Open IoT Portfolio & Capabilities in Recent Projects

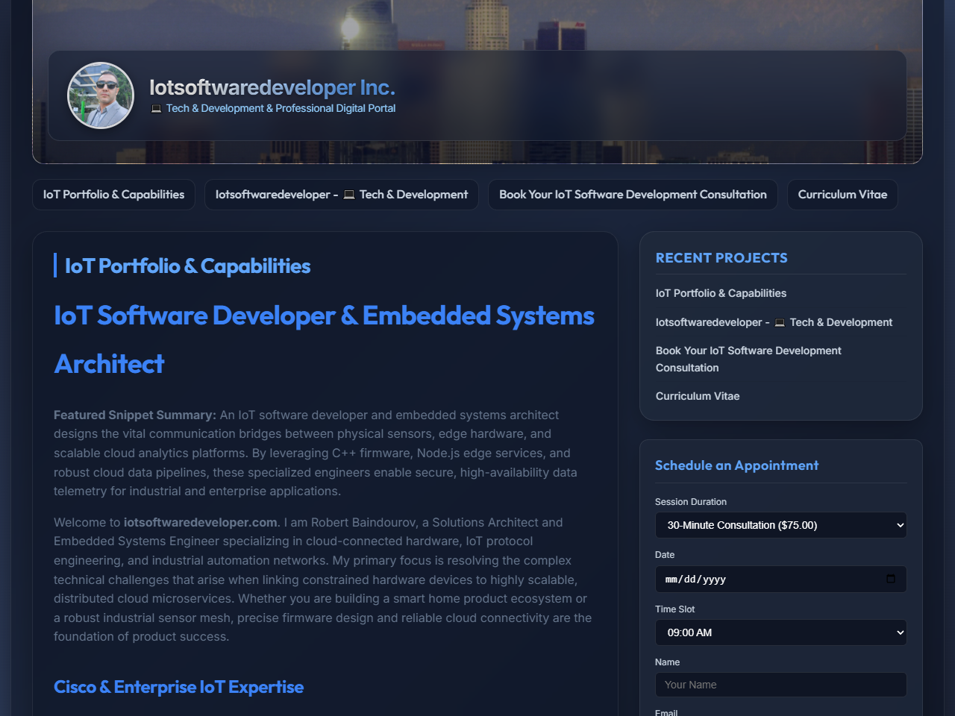click(721, 293)
